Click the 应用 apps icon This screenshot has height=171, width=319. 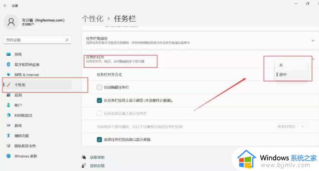click(8, 95)
